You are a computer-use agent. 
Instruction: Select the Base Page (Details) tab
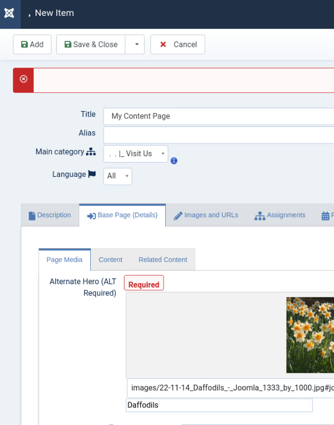pos(123,215)
